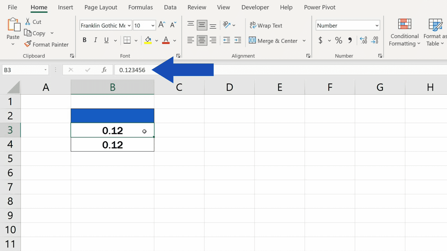Switch to the Formulas ribbon tab
This screenshot has width=447, height=251.
pyautogui.click(x=140, y=7)
